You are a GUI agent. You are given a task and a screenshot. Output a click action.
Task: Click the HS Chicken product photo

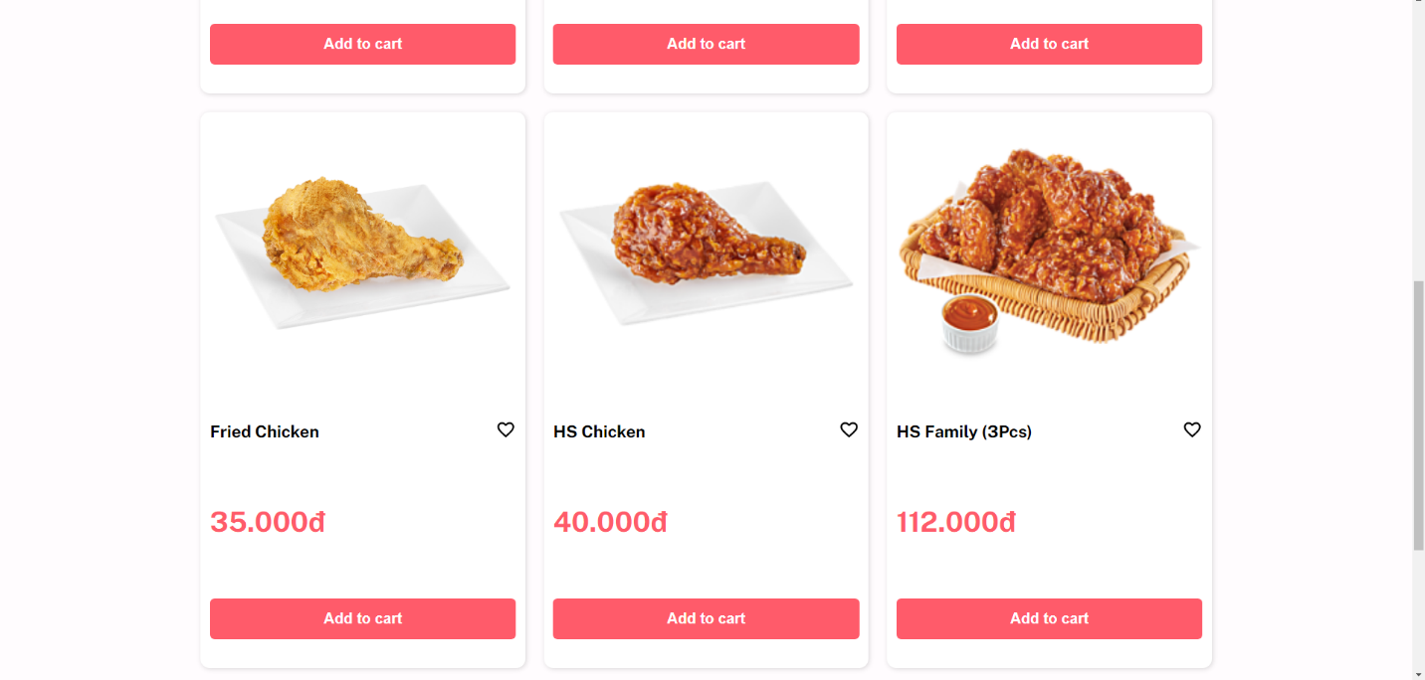click(706, 249)
